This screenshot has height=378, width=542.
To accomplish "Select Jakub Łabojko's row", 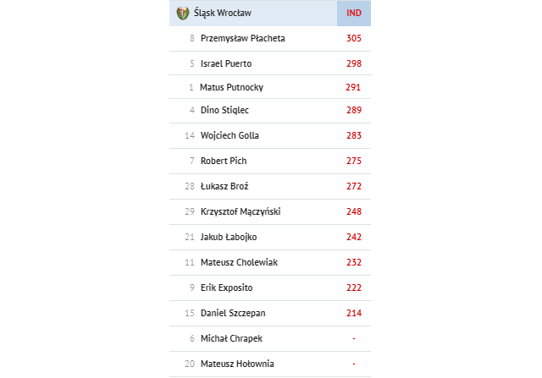I will (x=269, y=237).
